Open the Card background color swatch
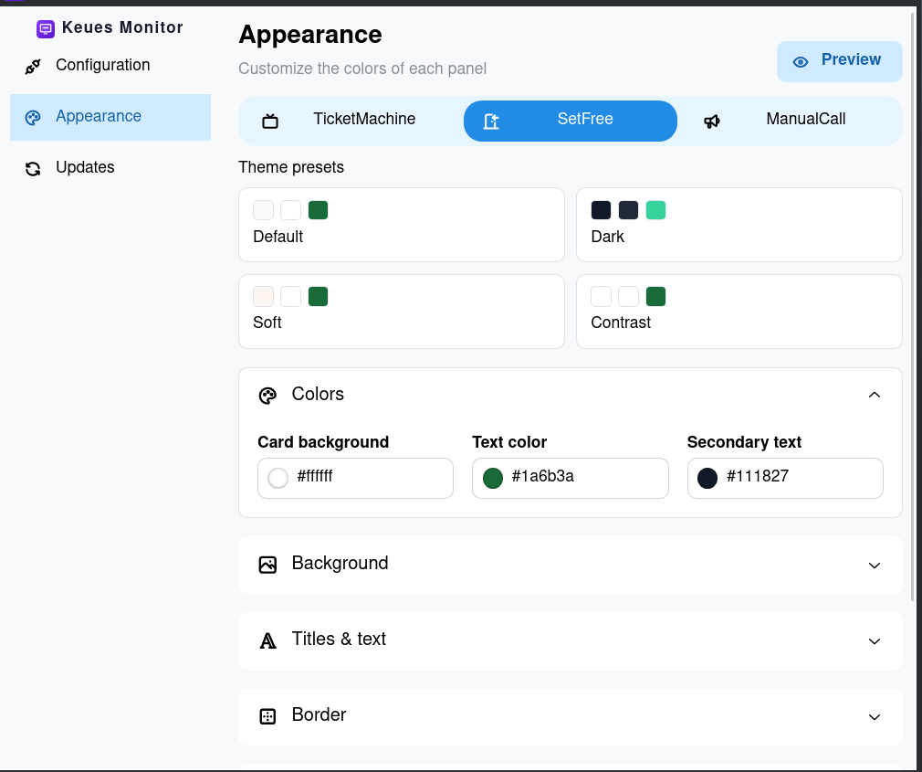Screen dimensions: 922x772 (x=278, y=478)
